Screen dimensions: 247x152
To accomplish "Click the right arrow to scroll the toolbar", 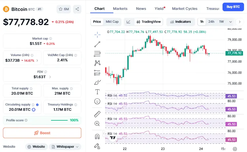I will pyautogui.click(x=240, y=22).
